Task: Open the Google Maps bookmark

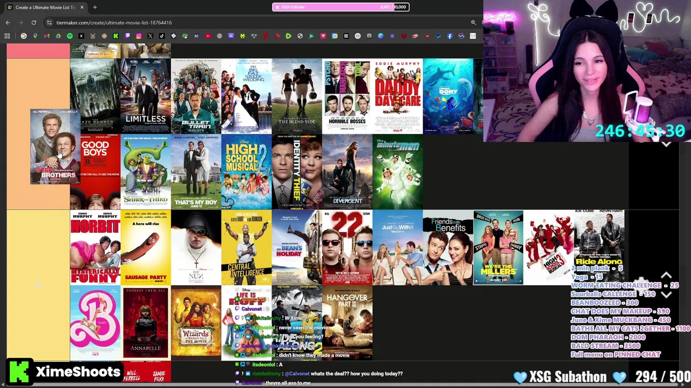Action: coord(35,36)
